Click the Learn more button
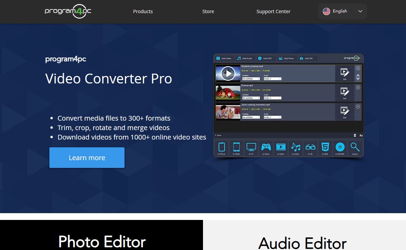The width and height of the screenshot is (406, 250). tap(87, 158)
